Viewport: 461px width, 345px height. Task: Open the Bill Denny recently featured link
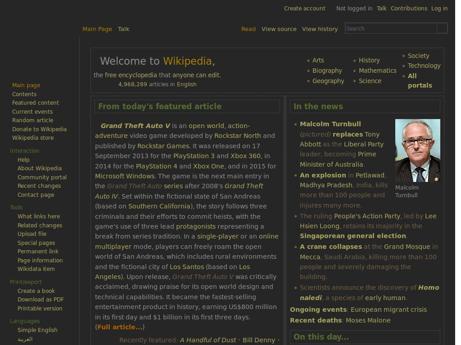(259, 341)
